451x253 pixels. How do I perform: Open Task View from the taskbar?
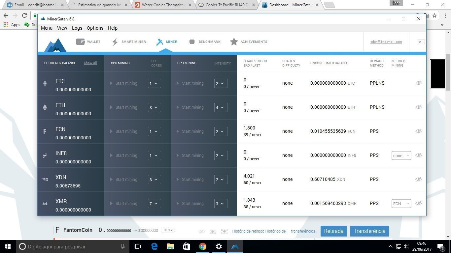click(x=137, y=246)
